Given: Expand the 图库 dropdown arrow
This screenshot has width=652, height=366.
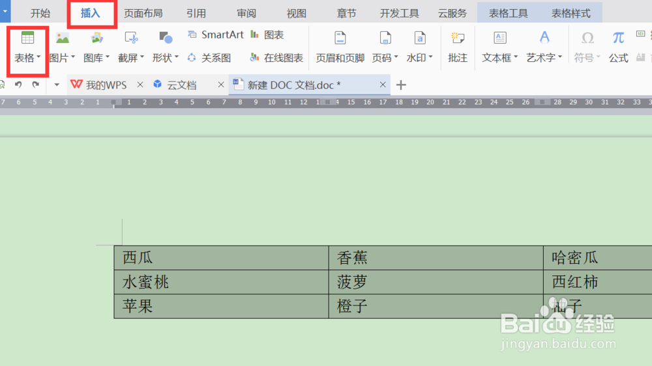Looking at the screenshot, I should [108, 57].
